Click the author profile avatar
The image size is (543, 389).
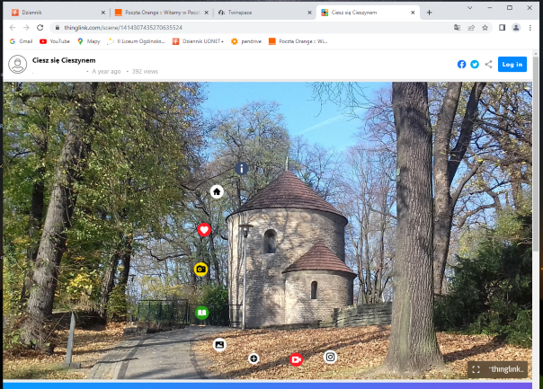18,65
